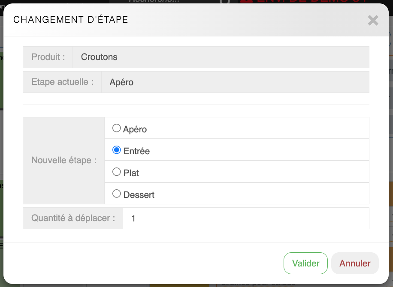Click the "Produit :" label
This screenshot has width=393, height=287.
tap(48, 57)
